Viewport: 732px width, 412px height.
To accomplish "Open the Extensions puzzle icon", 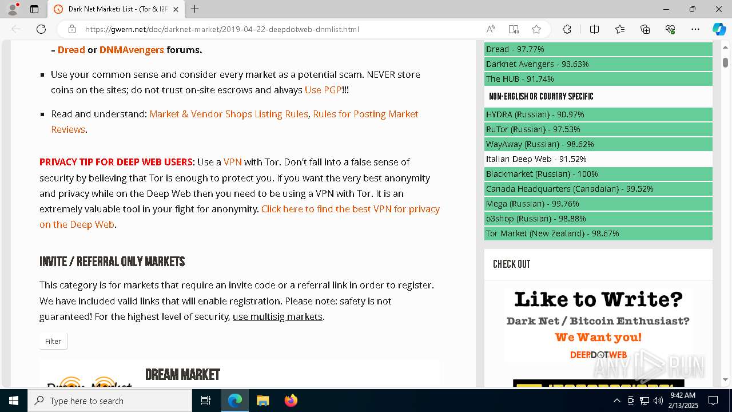I will 567,29.
